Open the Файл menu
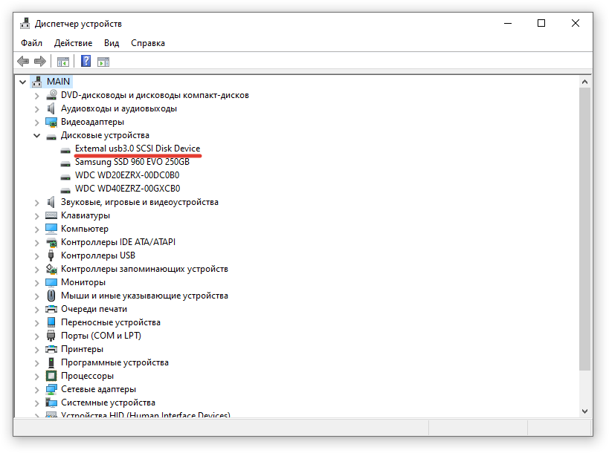The width and height of the screenshot is (609, 453). pyautogui.click(x=31, y=43)
